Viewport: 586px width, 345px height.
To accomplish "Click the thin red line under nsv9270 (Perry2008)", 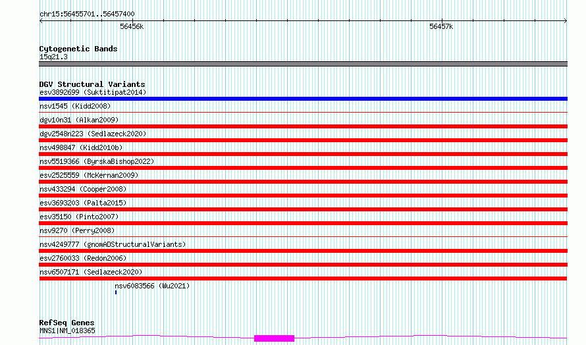I will point(303,236).
